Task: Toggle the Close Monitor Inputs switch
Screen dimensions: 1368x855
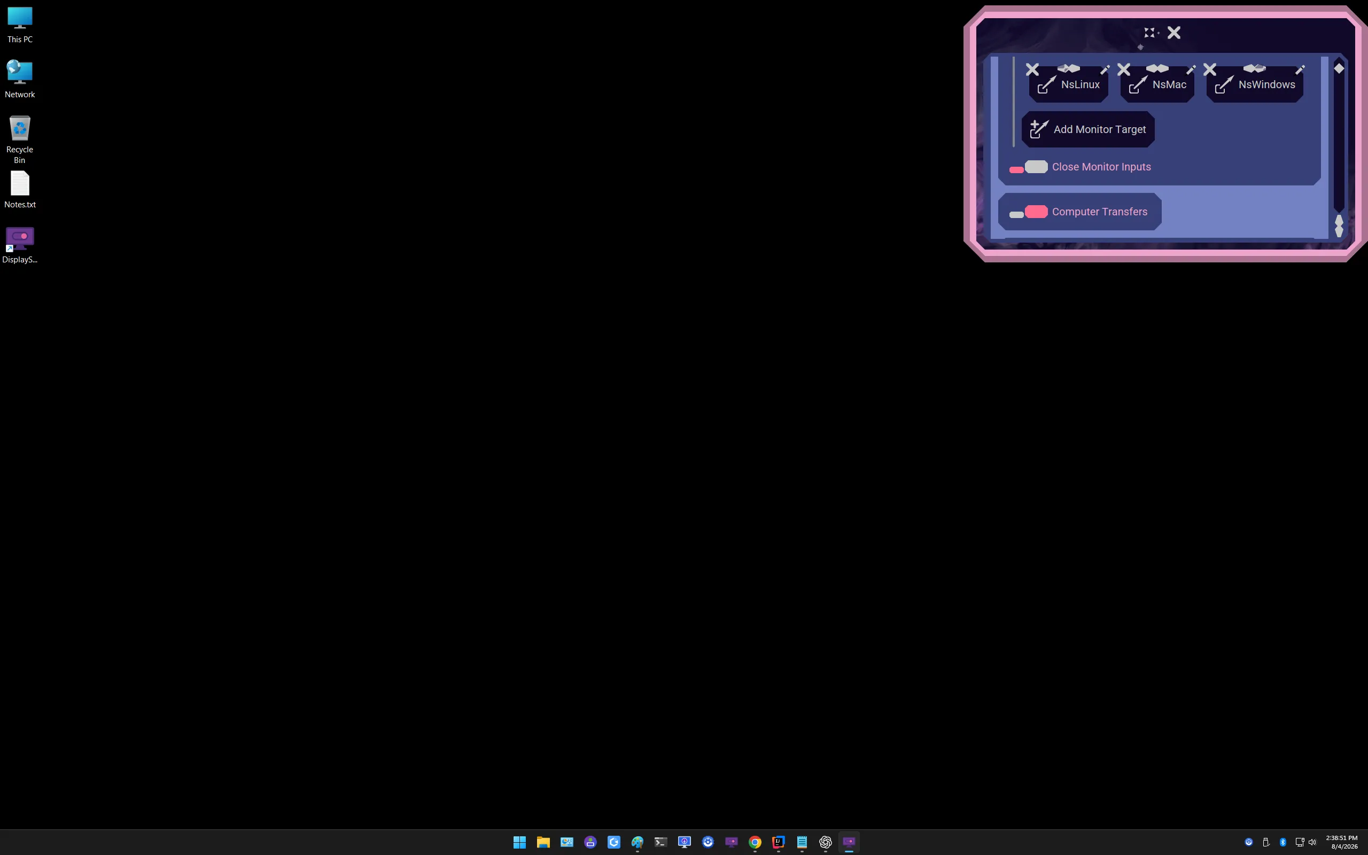Action: pos(1028,167)
